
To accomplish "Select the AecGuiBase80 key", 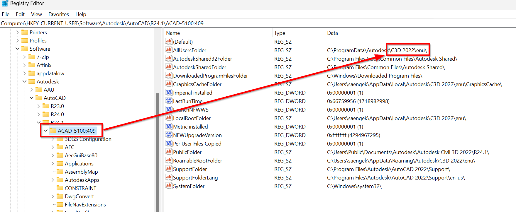I will [x=81, y=155].
